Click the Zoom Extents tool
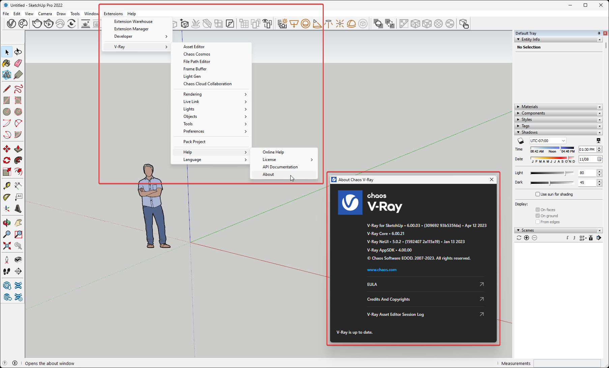Screen dimensions: 609x368 pos(7,245)
